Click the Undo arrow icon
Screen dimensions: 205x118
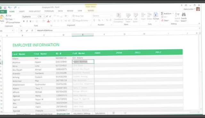[x=9, y=8]
